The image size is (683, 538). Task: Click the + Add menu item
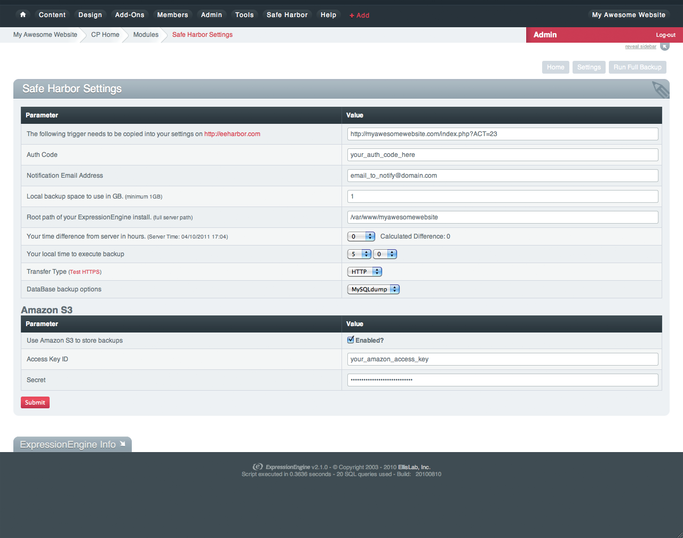pyautogui.click(x=359, y=15)
